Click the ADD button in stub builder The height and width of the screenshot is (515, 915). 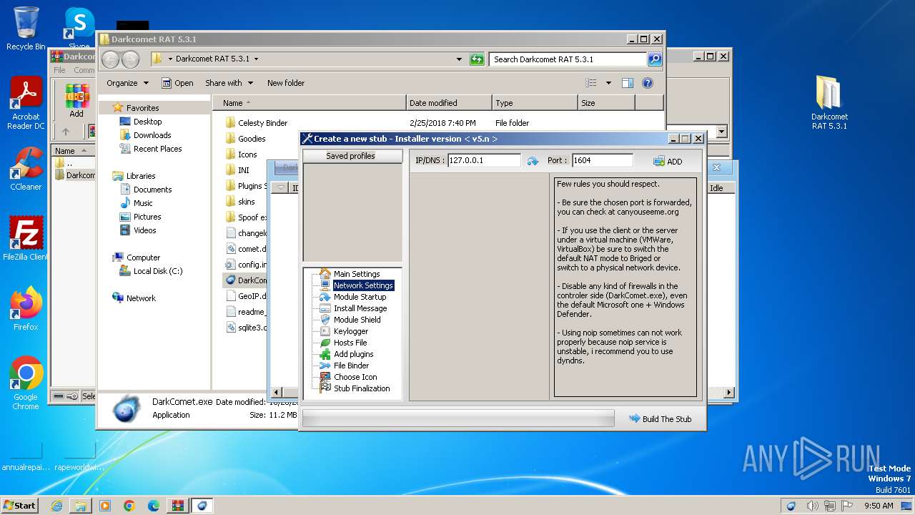tap(668, 162)
